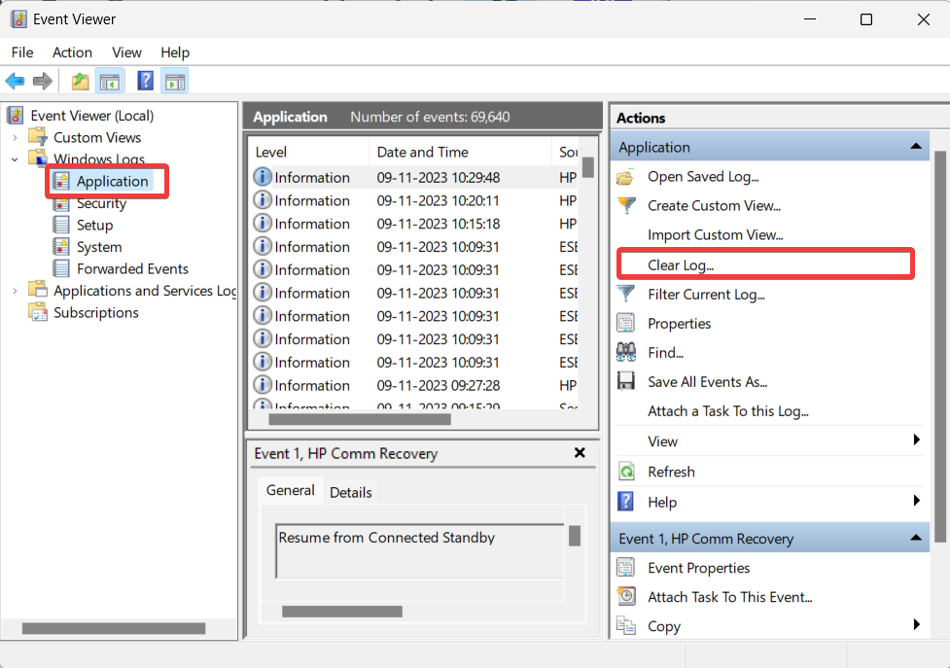Switch to the Details tab
Screen dimensions: 950x668
[x=350, y=492]
